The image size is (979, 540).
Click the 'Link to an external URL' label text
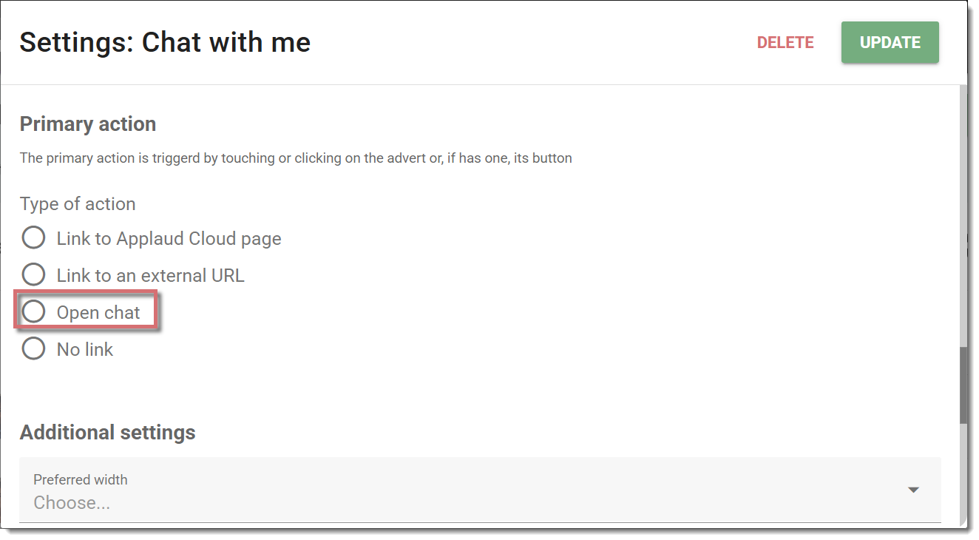[x=151, y=276]
